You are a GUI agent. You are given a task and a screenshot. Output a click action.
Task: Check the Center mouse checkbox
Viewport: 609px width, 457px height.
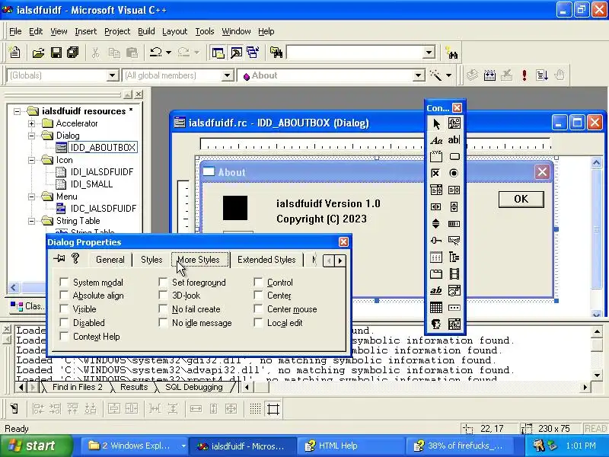(x=258, y=309)
